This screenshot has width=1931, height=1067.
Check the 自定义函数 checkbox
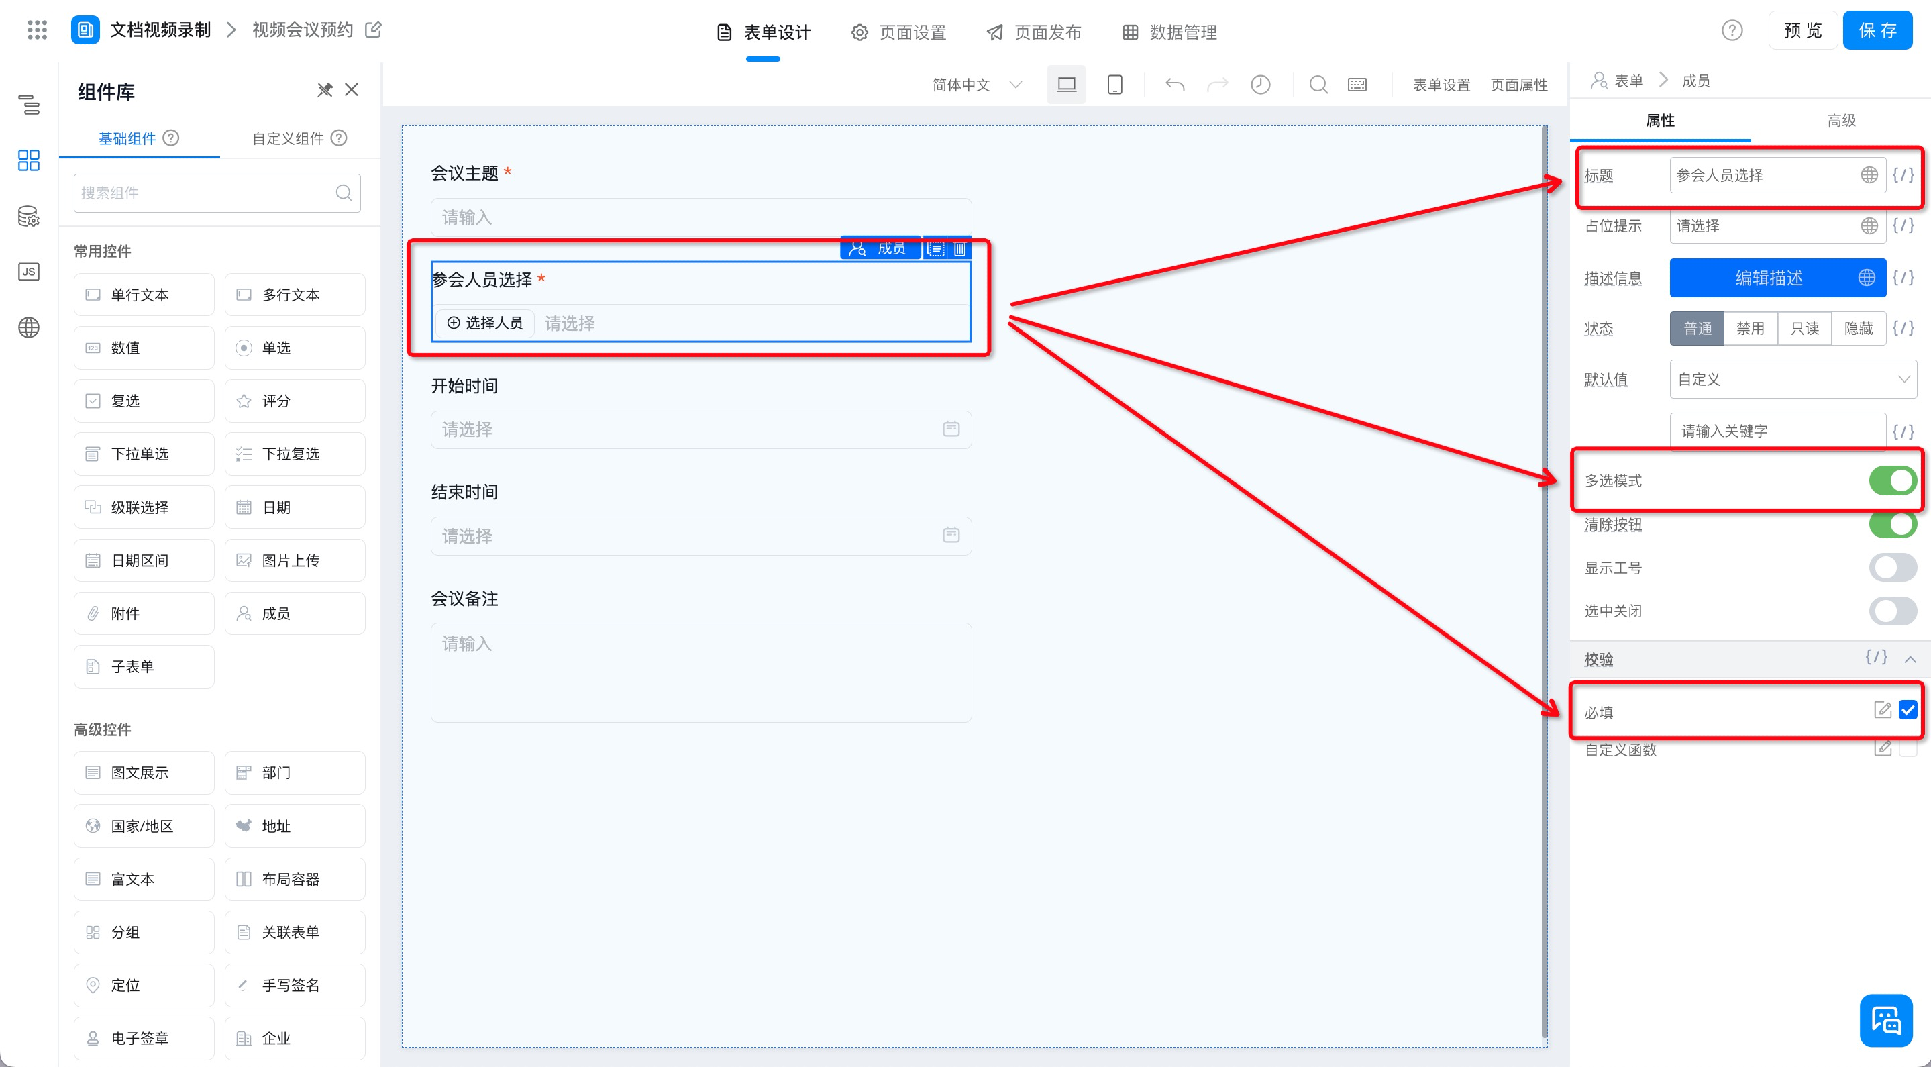(x=1908, y=749)
